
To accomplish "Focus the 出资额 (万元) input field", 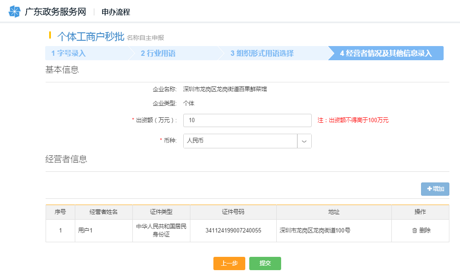I will point(247,120).
